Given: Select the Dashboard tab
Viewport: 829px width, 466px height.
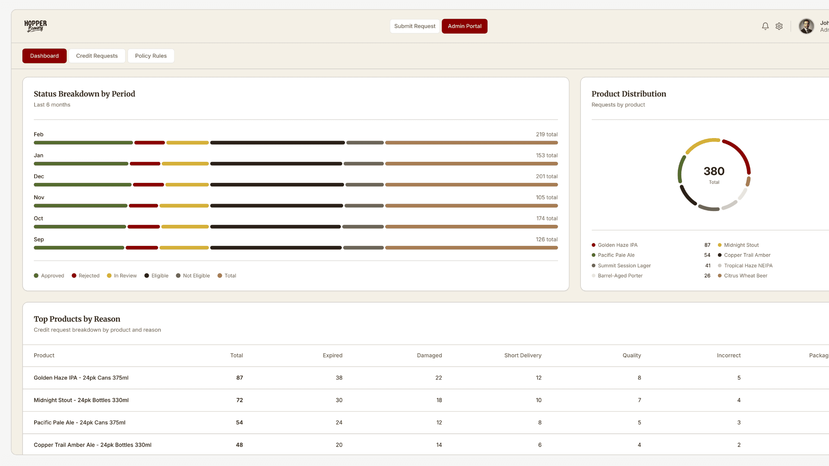Looking at the screenshot, I should 44,56.
